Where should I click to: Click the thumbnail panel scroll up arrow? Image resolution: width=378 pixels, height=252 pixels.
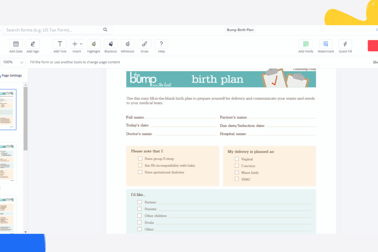pyautogui.click(x=26, y=85)
